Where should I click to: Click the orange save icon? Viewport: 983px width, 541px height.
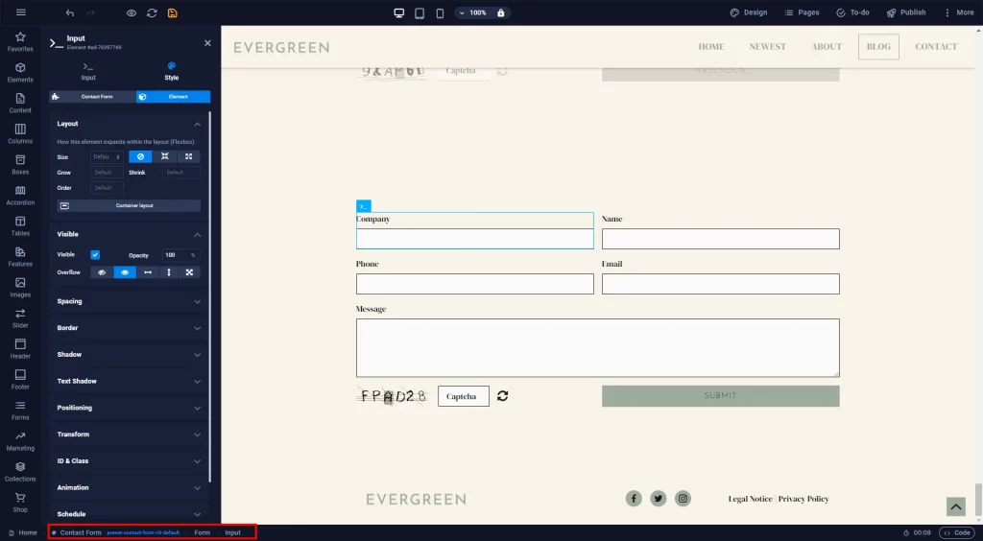(x=173, y=12)
